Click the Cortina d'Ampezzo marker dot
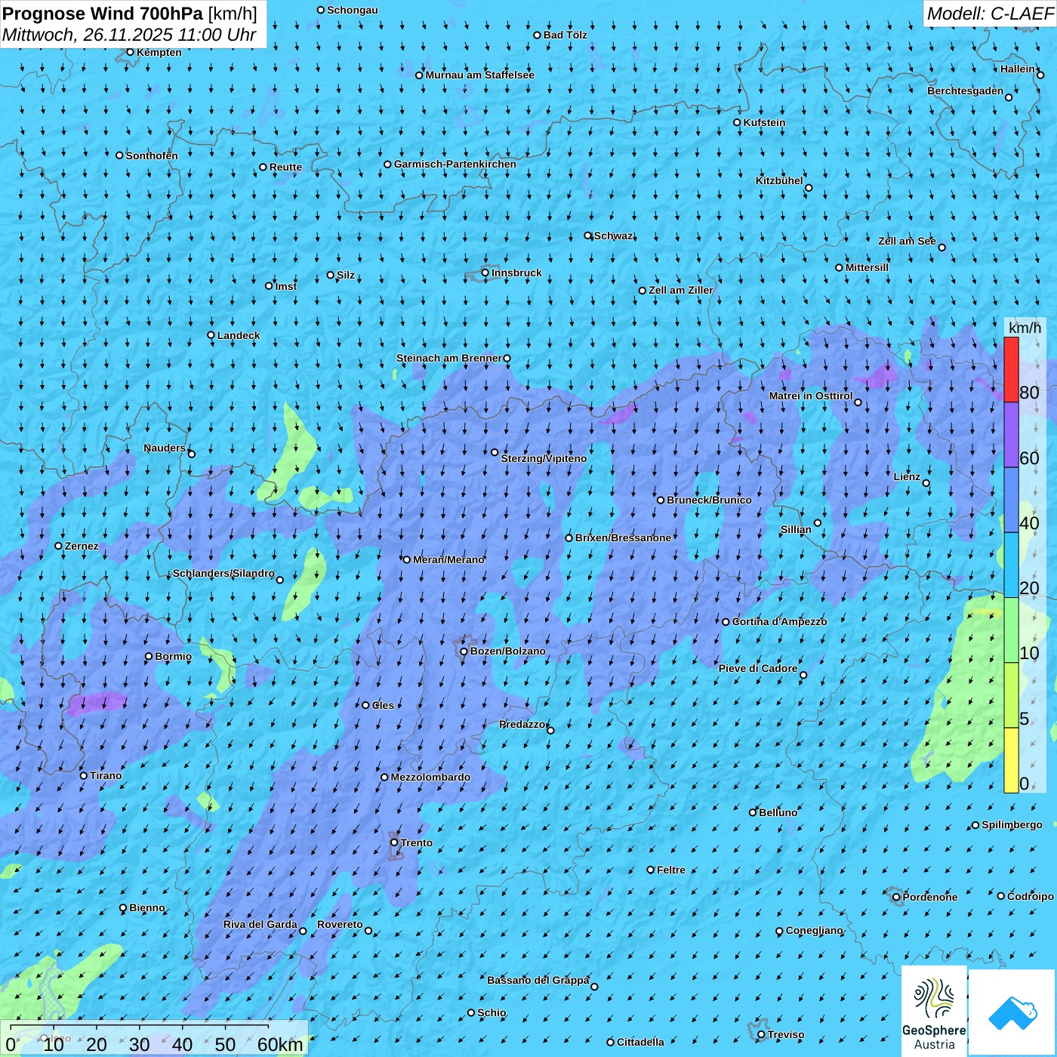Screen dimensions: 1057x1057 click(x=726, y=622)
